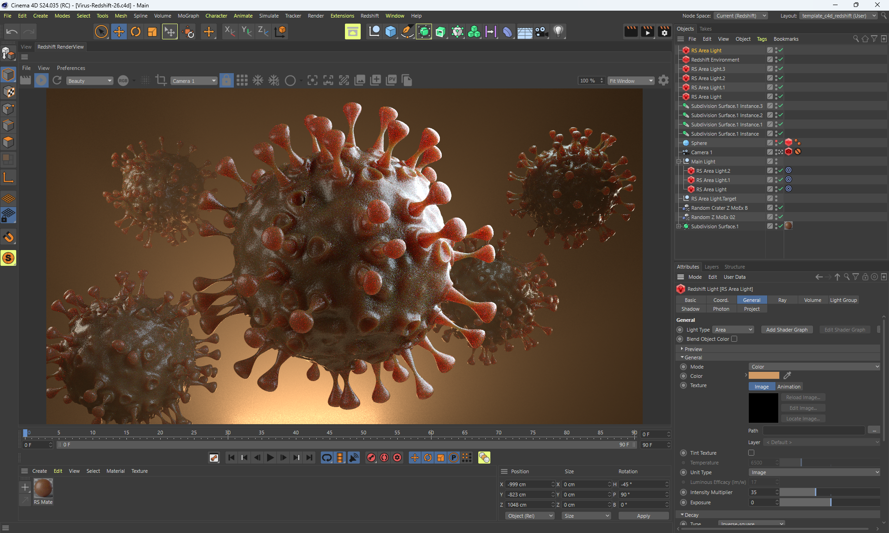
Task: Switch to the Shadow tab
Action: (x=690, y=309)
